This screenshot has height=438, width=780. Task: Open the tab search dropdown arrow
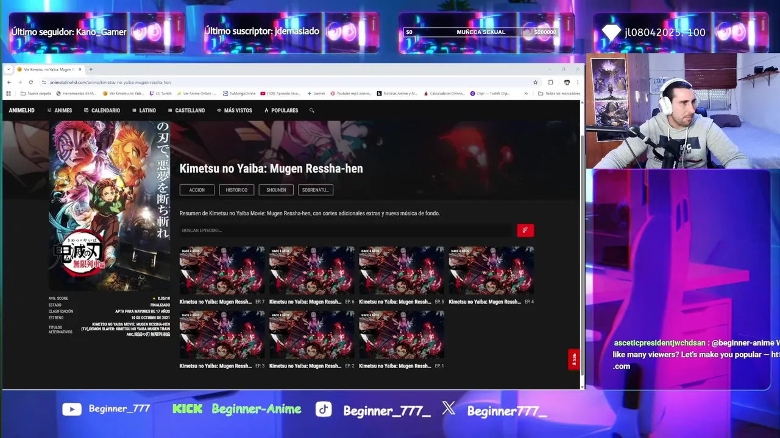tap(8, 69)
